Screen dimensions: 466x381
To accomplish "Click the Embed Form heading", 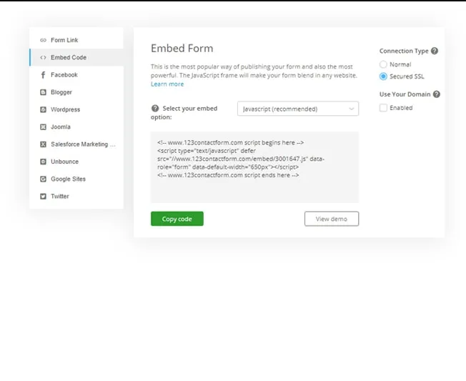I will point(182,48).
